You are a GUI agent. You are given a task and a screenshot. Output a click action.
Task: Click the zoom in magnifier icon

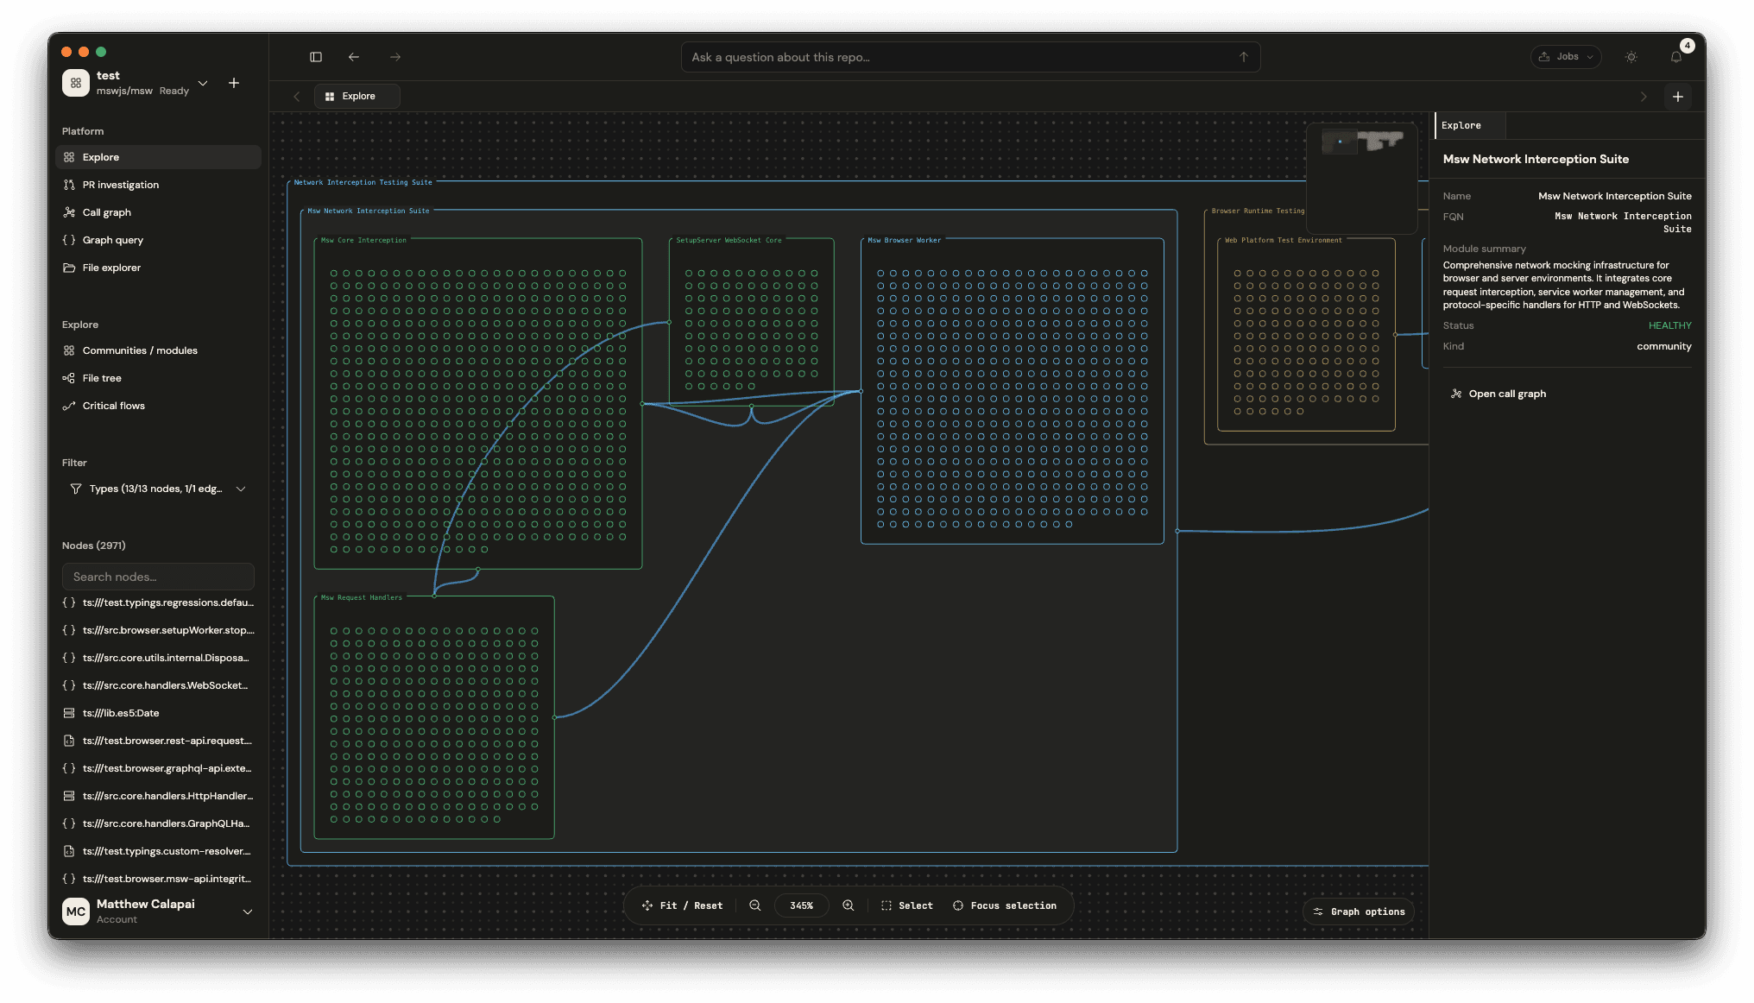849,905
